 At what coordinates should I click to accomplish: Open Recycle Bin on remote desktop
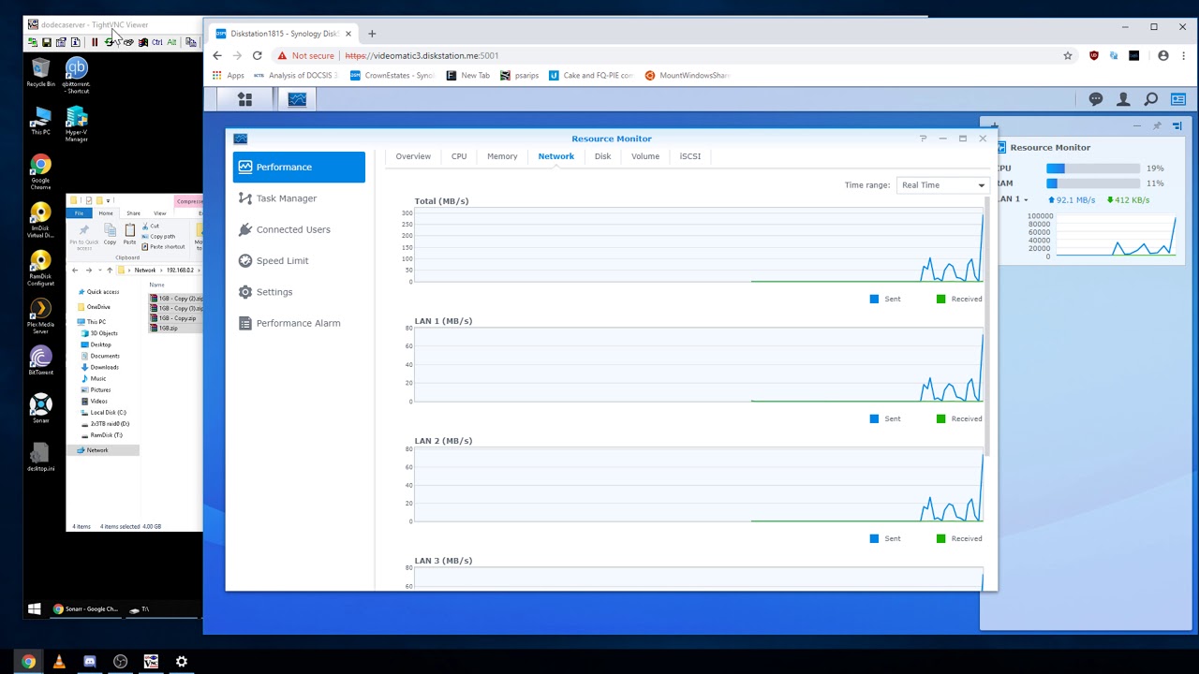point(40,73)
